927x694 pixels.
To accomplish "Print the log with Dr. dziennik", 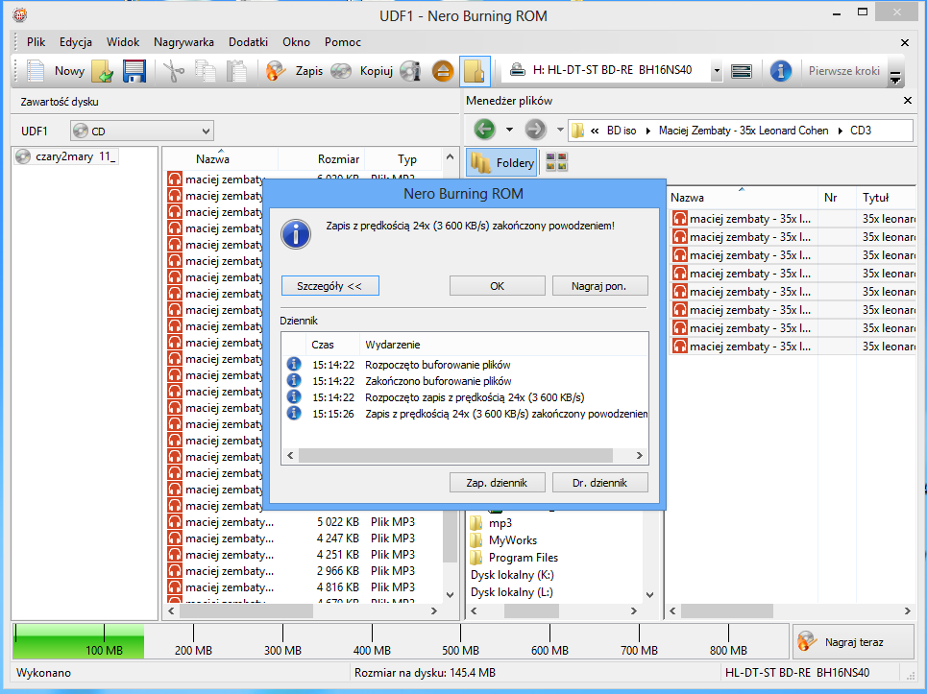I will (600, 483).
